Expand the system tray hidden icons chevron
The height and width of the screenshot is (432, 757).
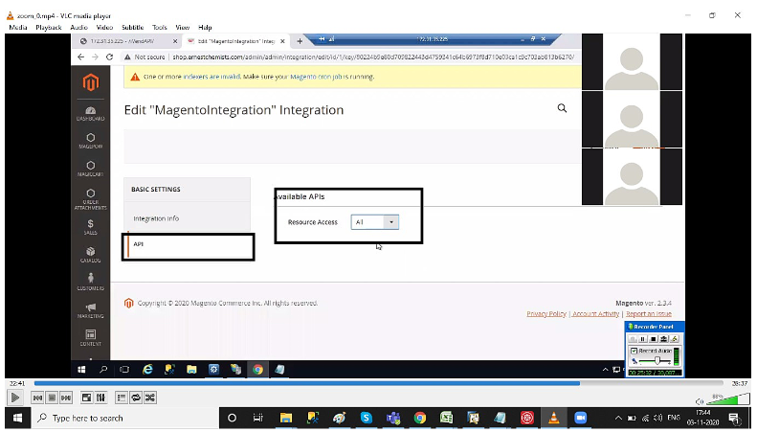tap(618, 418)
